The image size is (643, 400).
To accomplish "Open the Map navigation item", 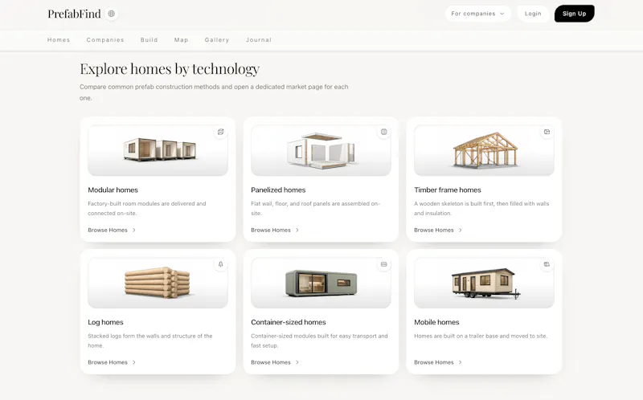I will point(181,39).
